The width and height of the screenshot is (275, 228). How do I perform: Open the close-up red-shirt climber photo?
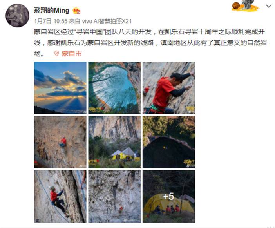[x=169, y=88]
